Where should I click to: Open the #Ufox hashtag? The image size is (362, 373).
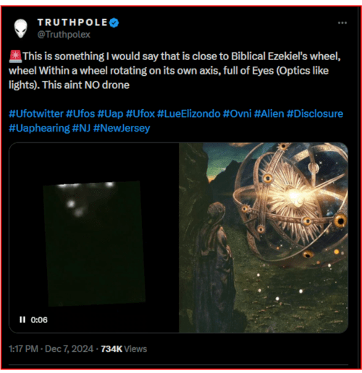[140, 113]
